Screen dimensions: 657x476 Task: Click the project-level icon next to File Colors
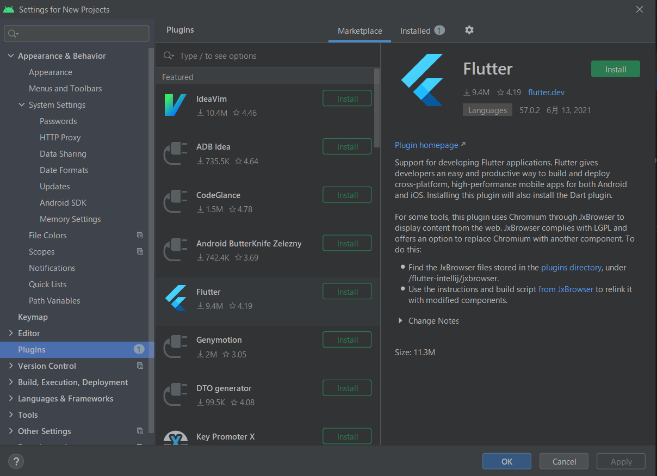point(140,236)
